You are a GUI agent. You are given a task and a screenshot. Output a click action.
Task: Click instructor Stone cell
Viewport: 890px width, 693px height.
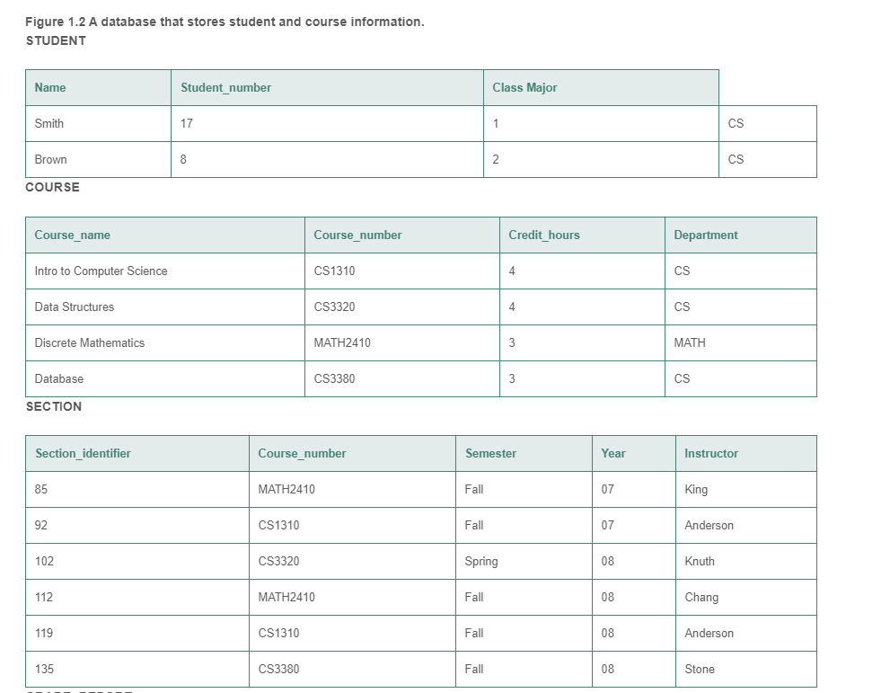[x=700, y=669]
